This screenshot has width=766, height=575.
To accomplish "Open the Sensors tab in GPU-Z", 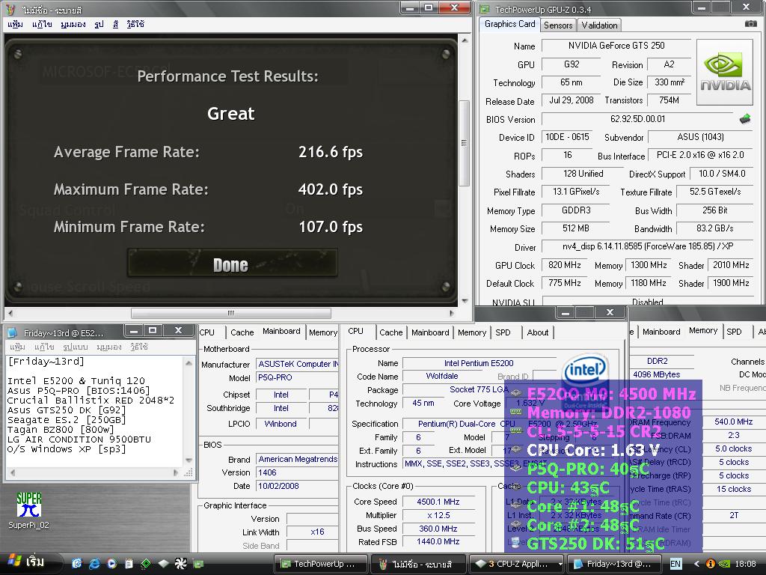I will click(558, 25).
